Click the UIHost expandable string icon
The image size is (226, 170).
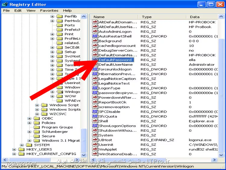(95, 140)
